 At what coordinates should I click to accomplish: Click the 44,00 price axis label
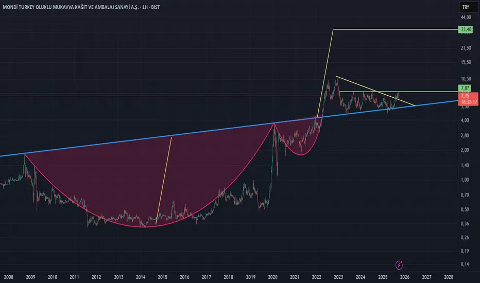click(466, 17)
